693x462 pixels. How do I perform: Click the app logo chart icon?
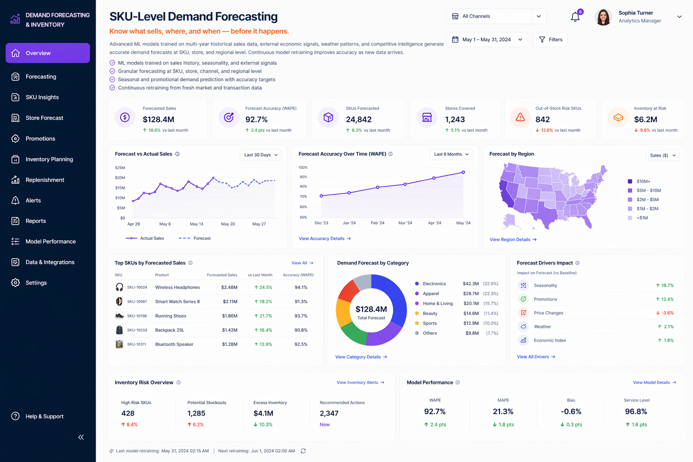pos(15,18)
